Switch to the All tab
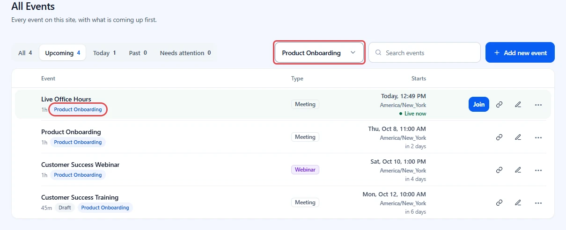Image resolution: width=566 pixels, height=230 pixels. [x=25, y=53]
